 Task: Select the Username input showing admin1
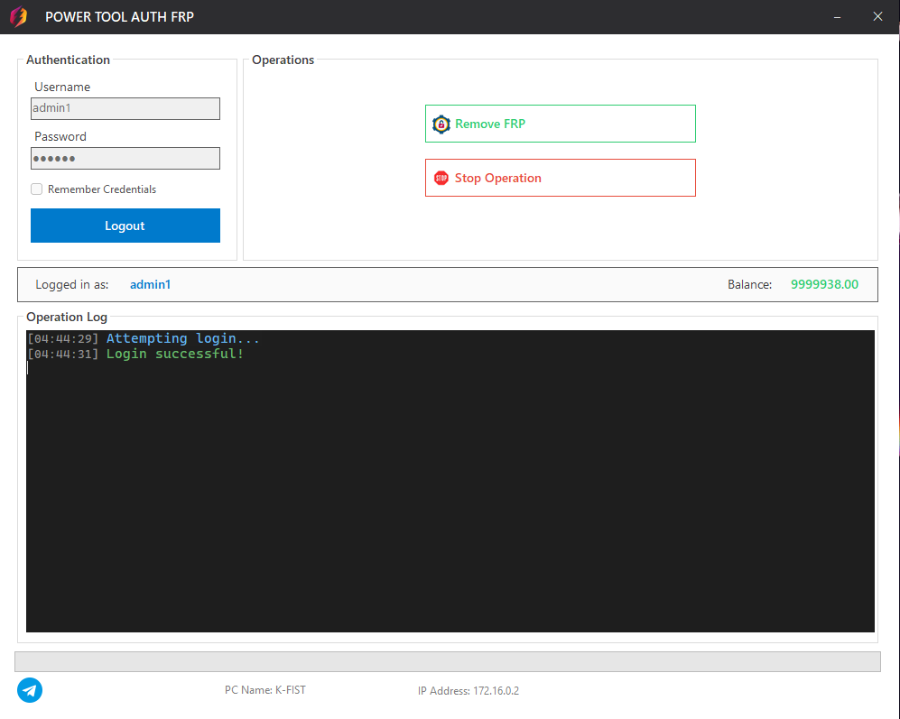tap(125, 108)
